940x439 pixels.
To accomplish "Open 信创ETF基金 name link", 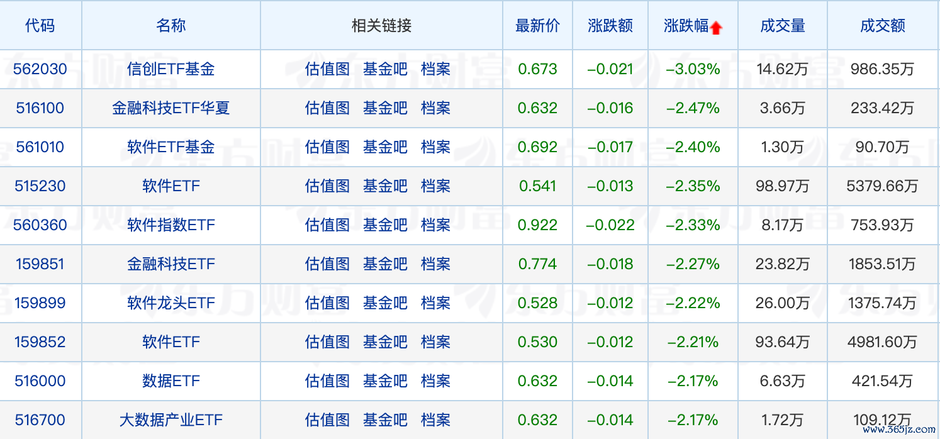I will (171, 69).
